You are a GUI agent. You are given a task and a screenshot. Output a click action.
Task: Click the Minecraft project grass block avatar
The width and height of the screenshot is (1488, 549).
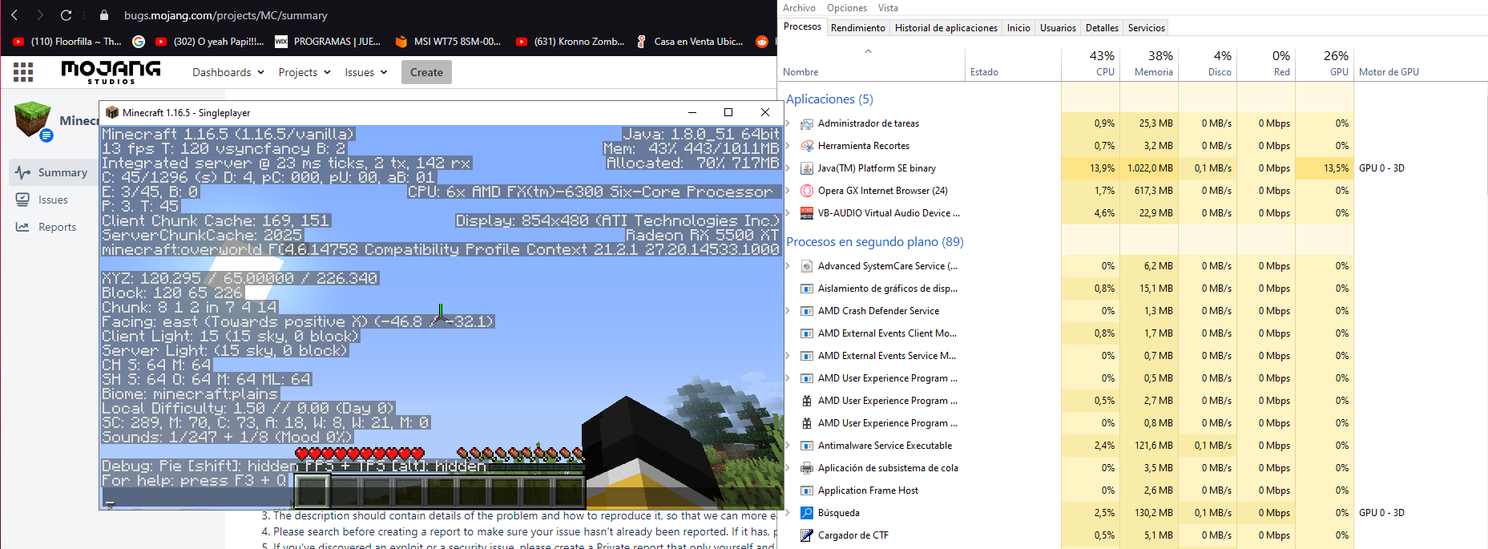pos(33,120)
